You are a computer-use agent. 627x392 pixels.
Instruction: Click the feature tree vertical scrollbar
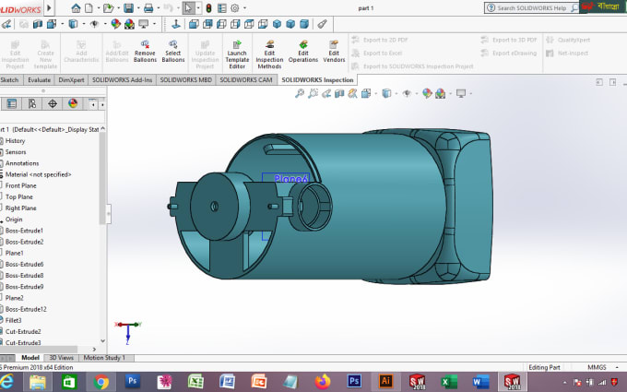102,178
